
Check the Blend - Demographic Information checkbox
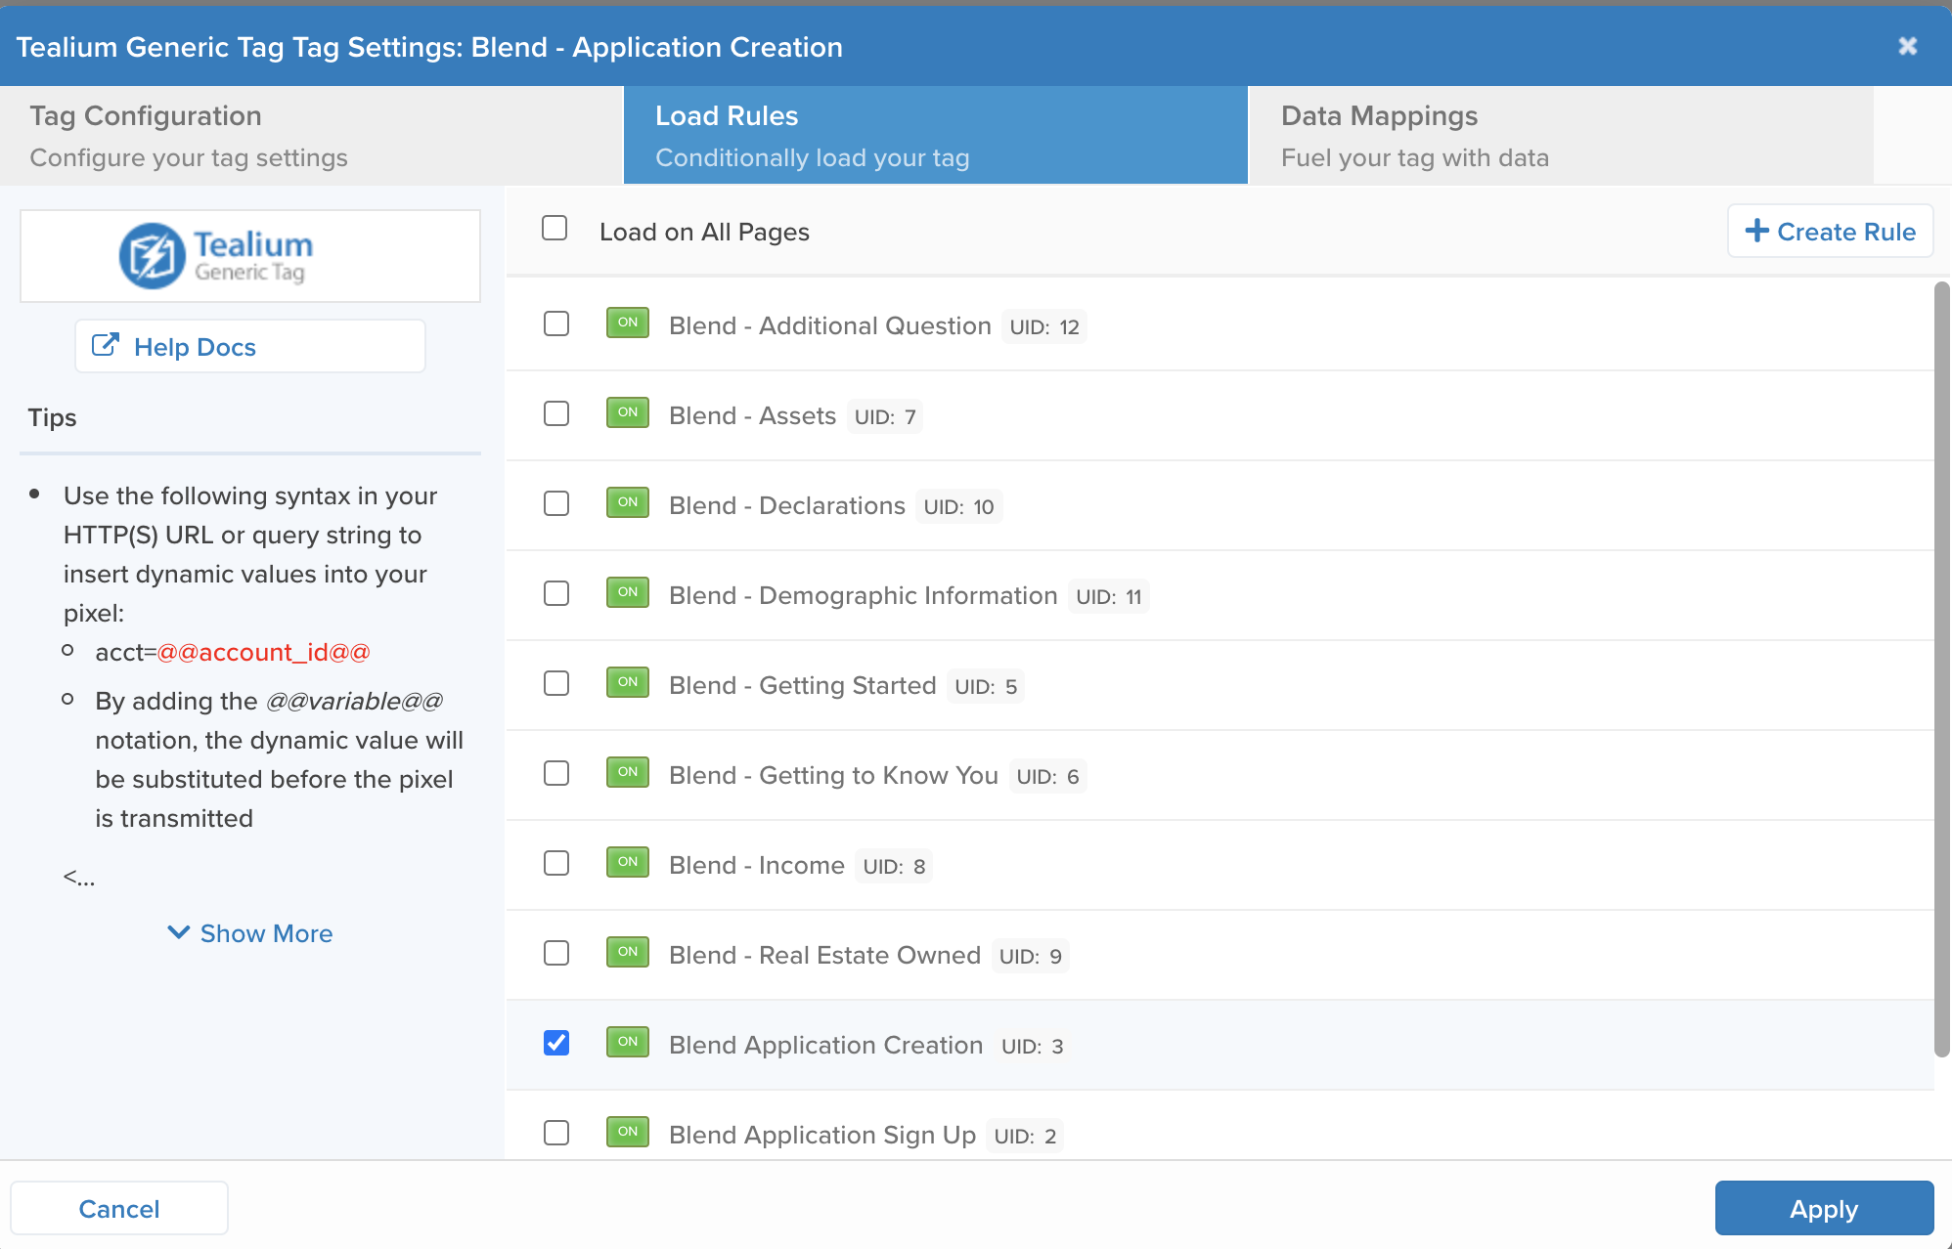[x=556, y=593]
